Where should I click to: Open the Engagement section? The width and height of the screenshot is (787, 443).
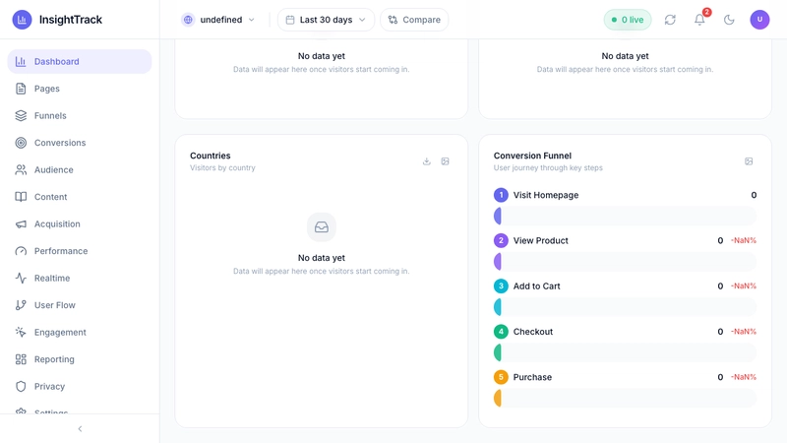click(80, 333)
